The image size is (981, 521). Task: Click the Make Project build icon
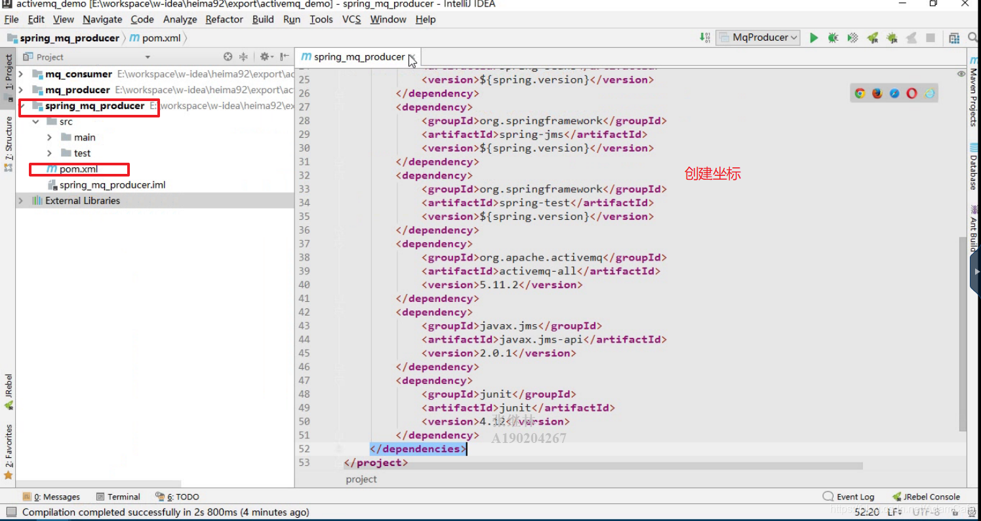(704, 38)
